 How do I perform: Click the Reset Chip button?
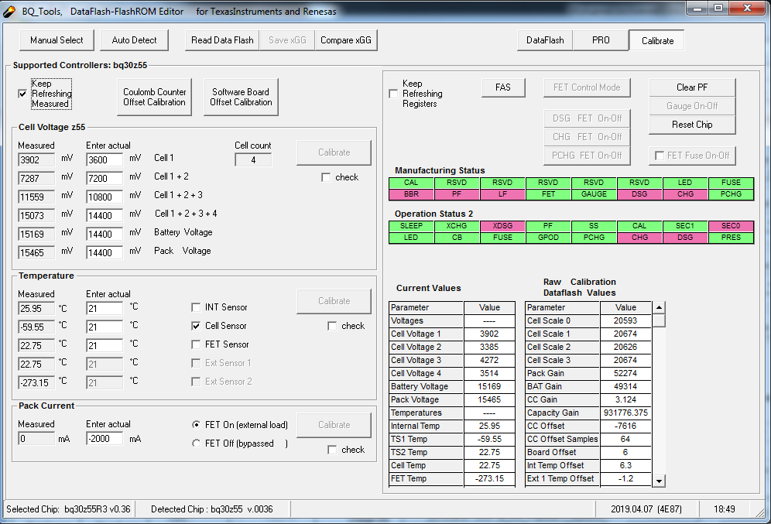[x=692, y=125]
